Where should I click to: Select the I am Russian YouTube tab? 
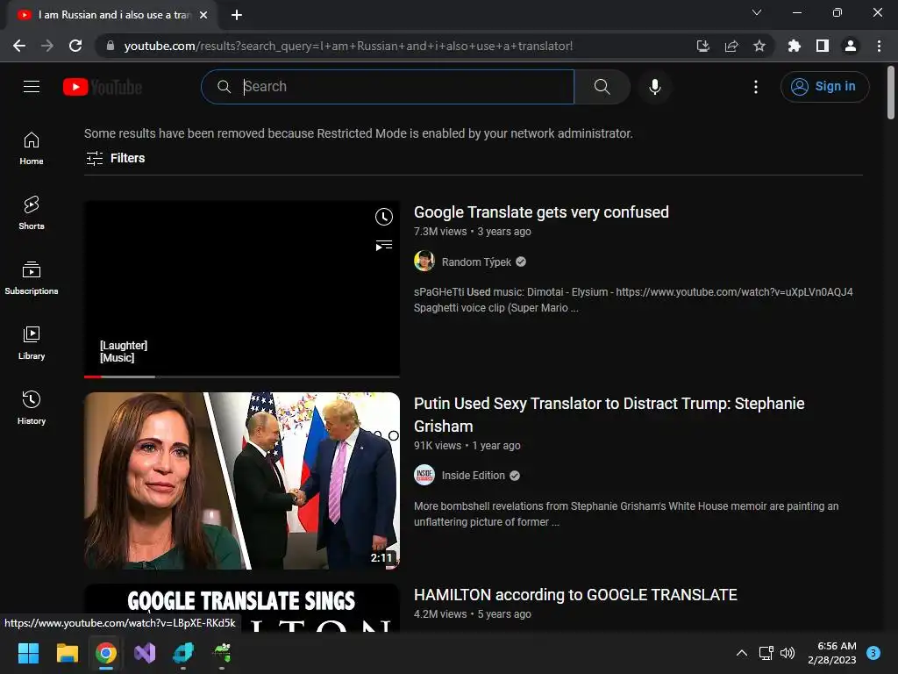(x=112, y=15)
